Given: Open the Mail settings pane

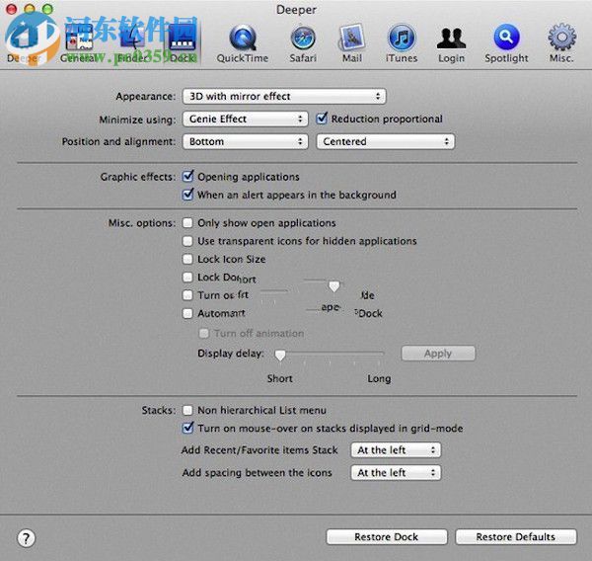Looking at the screenshot, I should point(352,43).
